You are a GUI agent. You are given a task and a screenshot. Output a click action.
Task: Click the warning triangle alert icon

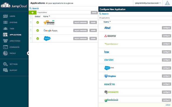(x=167, y=3)
